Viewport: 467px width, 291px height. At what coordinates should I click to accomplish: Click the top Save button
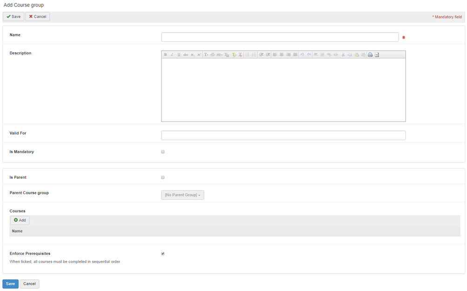coord(14,17)
